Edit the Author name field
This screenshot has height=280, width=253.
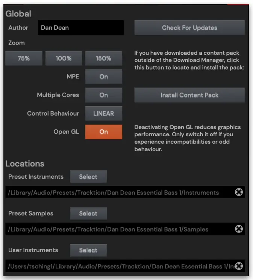pos(81,28)
